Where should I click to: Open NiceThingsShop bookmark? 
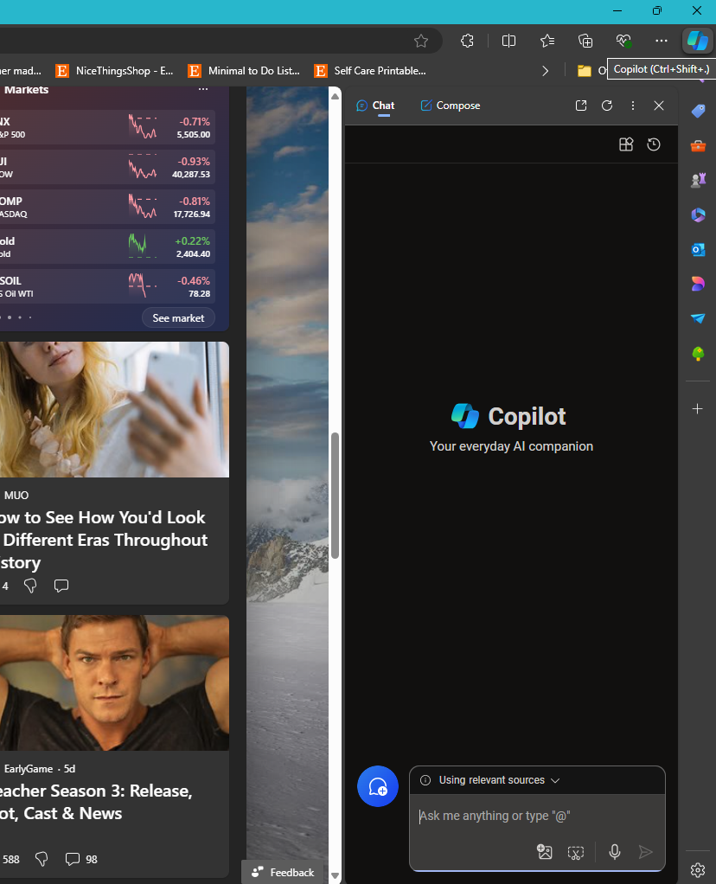pos(114,70)
